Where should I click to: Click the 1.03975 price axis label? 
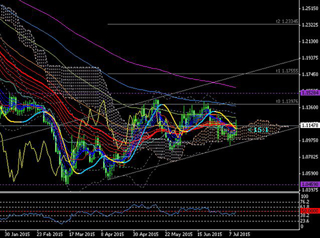(x=310, y=189)
